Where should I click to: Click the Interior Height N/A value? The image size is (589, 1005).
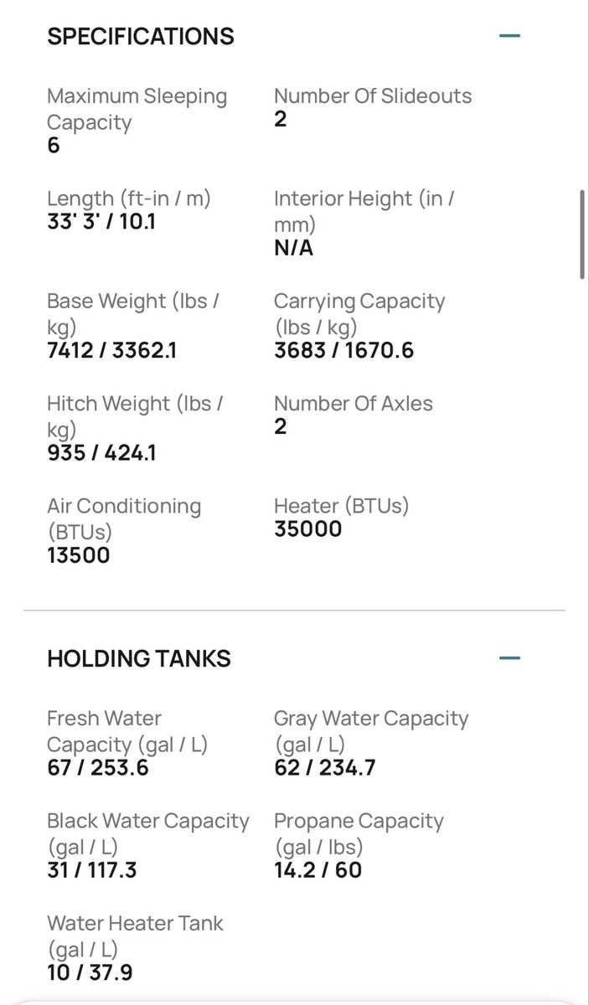[x=293, y=248]
